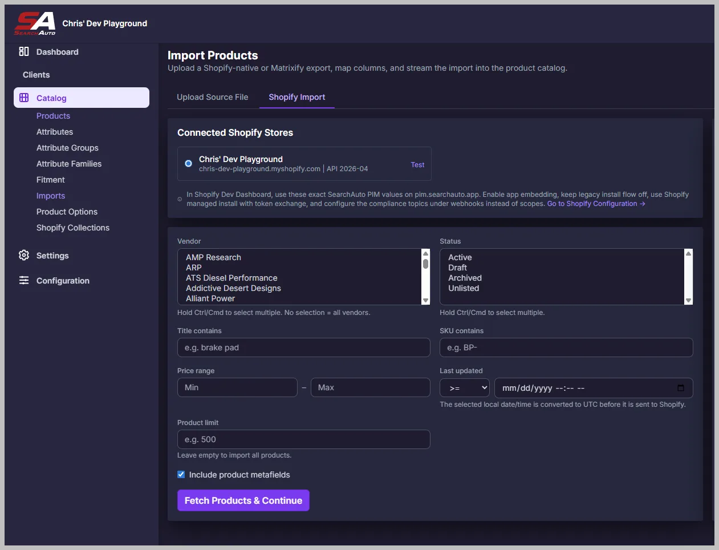The width and height of the screenshot is (719, 550).
Task: Click the Catalog grid icon
Action: (24, 98)
